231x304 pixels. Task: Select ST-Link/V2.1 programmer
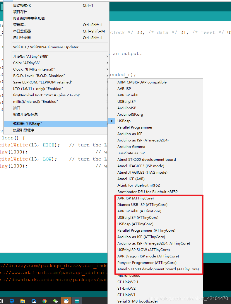156,282
